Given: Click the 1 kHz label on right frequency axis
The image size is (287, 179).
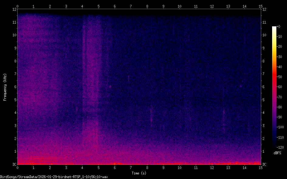Looking at the screenshot, I should pyautogui.click(x=264, y=151).
